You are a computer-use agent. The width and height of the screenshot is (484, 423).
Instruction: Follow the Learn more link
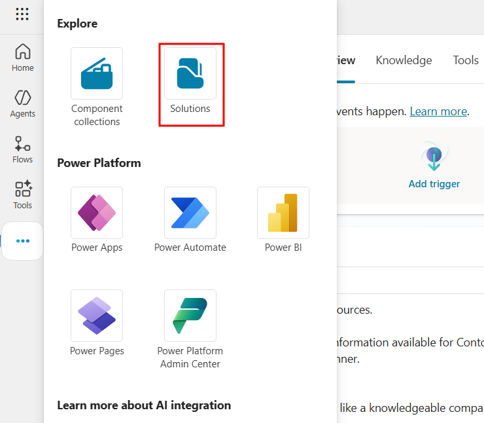[438, 111]
